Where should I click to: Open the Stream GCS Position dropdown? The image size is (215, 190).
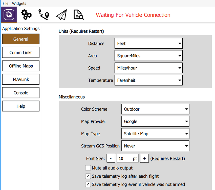point(155,146)
